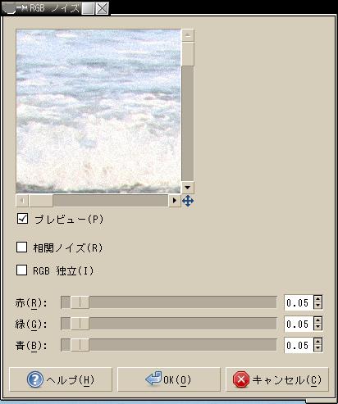Enable the 相関ノイズ(R) checkbox
Image resolution: width=338 pixels, height=404 pixels.
tap(22, 247)
